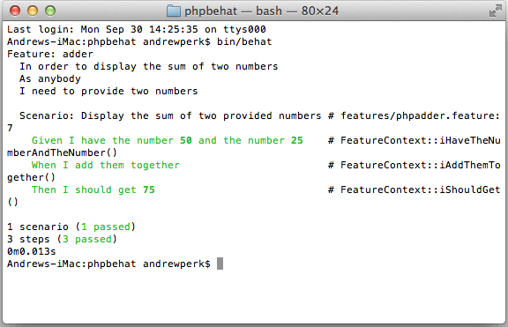Image resolution: width=508 pixels, height=327 pixels.
Task: Click the phpbehat folder proxy icon
Action: [174, 11]
